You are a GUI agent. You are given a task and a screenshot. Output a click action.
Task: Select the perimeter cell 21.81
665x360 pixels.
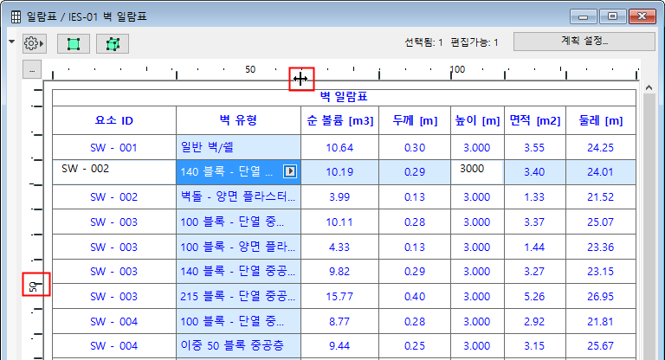pyautogui.click(x=601, y=321)
